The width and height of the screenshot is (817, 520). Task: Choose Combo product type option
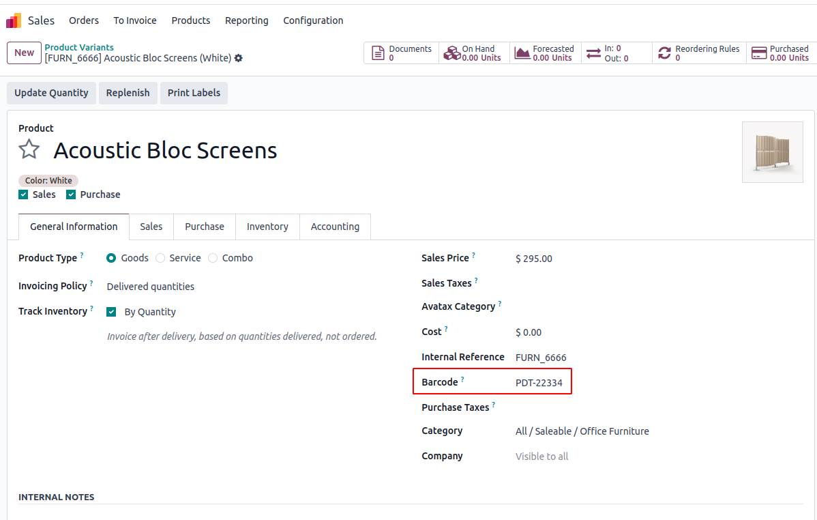point(213,258)
